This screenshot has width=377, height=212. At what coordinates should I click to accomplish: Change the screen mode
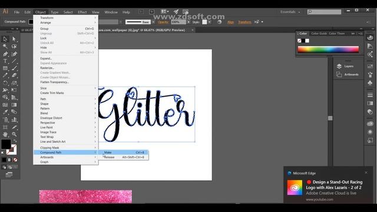point(9,174)
